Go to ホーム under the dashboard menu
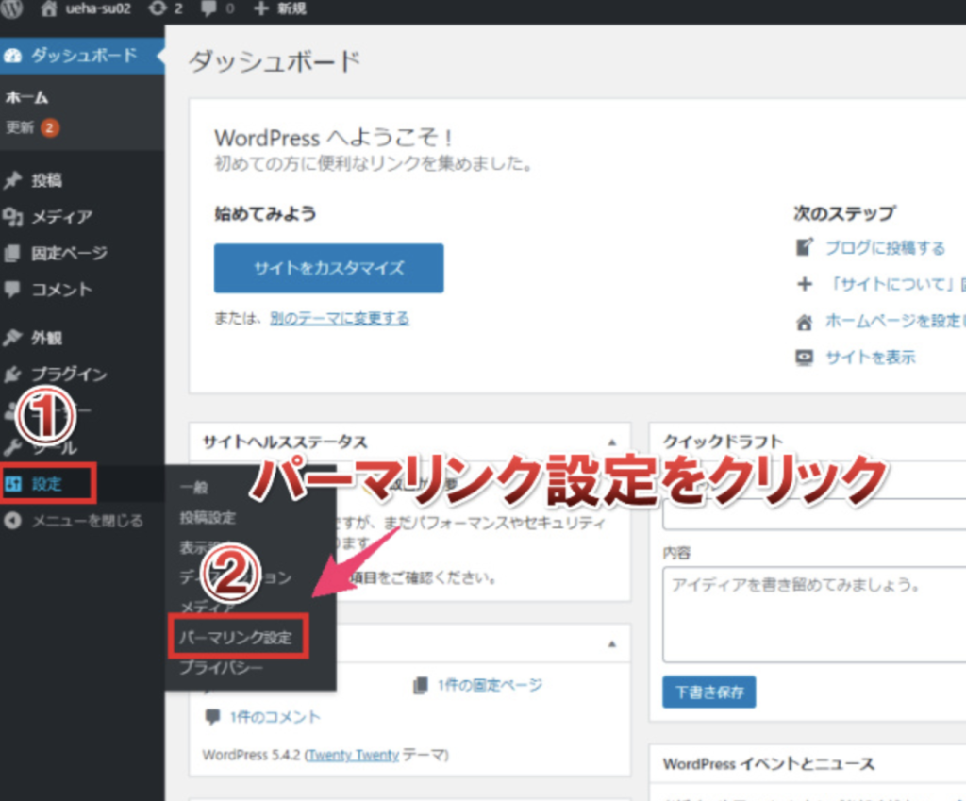Viewport: 966px width, 801px height. pyautogui.click(x=26, y=97)
